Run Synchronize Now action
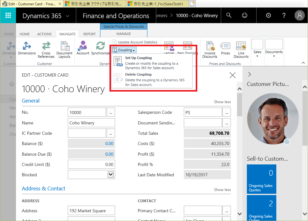Image resolution: width=308 pixels, height=221 pixels. (x=100, y=48)
